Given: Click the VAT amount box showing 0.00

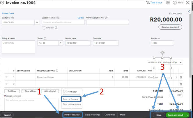Looking at the screenshot, I should 176,95.
